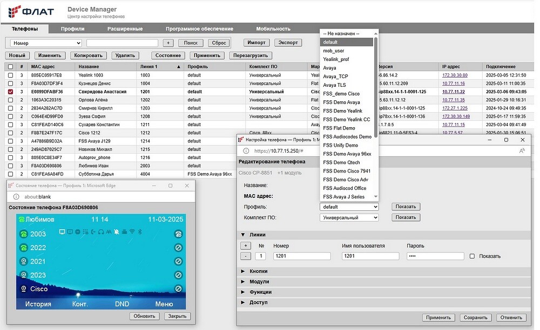The image size is (540, 330).
Task: Click the Перезагрузить button
Action: (251, 56)
